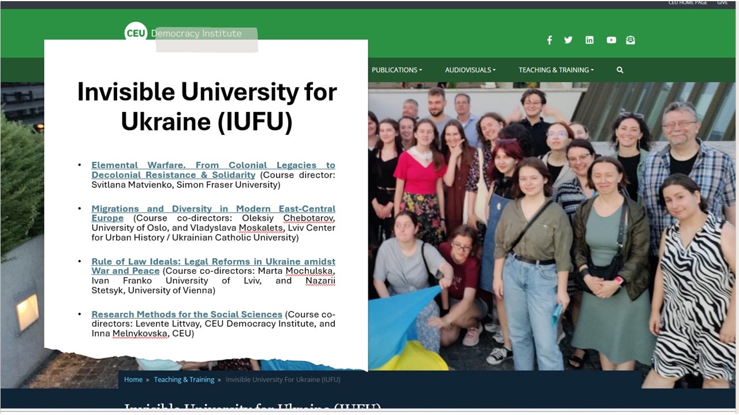739x415 pixels.
Task: Open the YouTube icon in header
Action: tap(611, 40)
